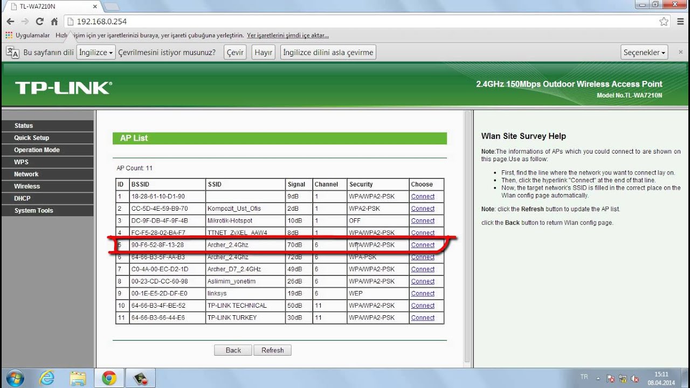
Task: Click the Refresh button below the AP list
Action: (x=272, y=350)
